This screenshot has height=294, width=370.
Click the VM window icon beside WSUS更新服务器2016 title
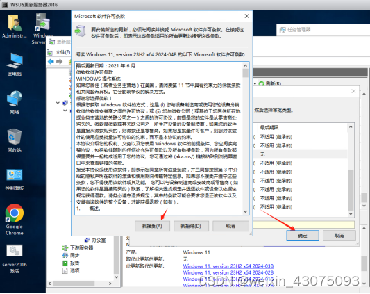(x=5, y=5)
